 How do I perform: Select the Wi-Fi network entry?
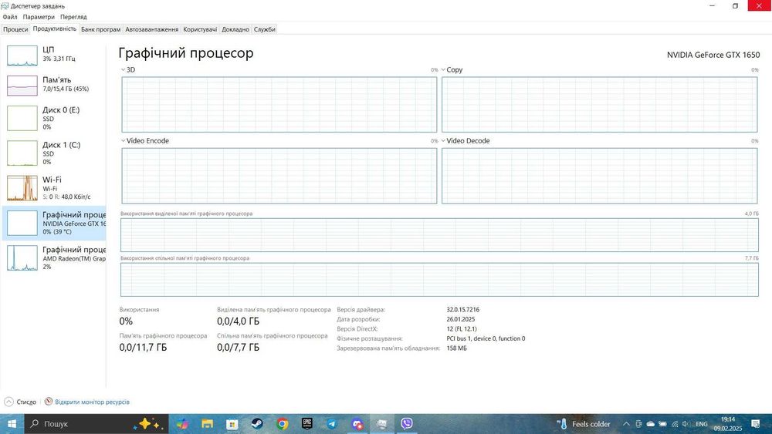[54, 188]
